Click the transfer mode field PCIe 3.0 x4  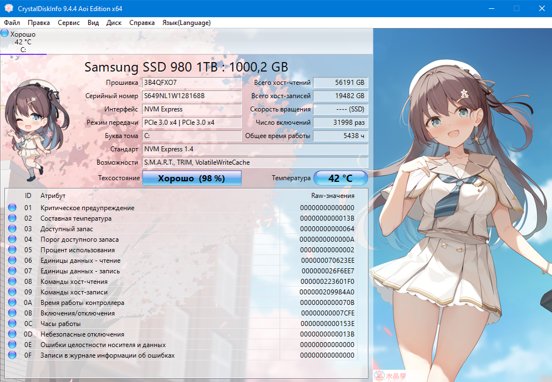[x=192, y=123]
